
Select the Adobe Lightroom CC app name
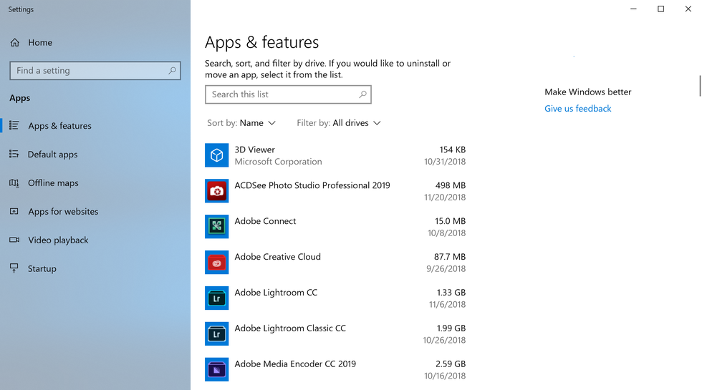pos(276,293)
